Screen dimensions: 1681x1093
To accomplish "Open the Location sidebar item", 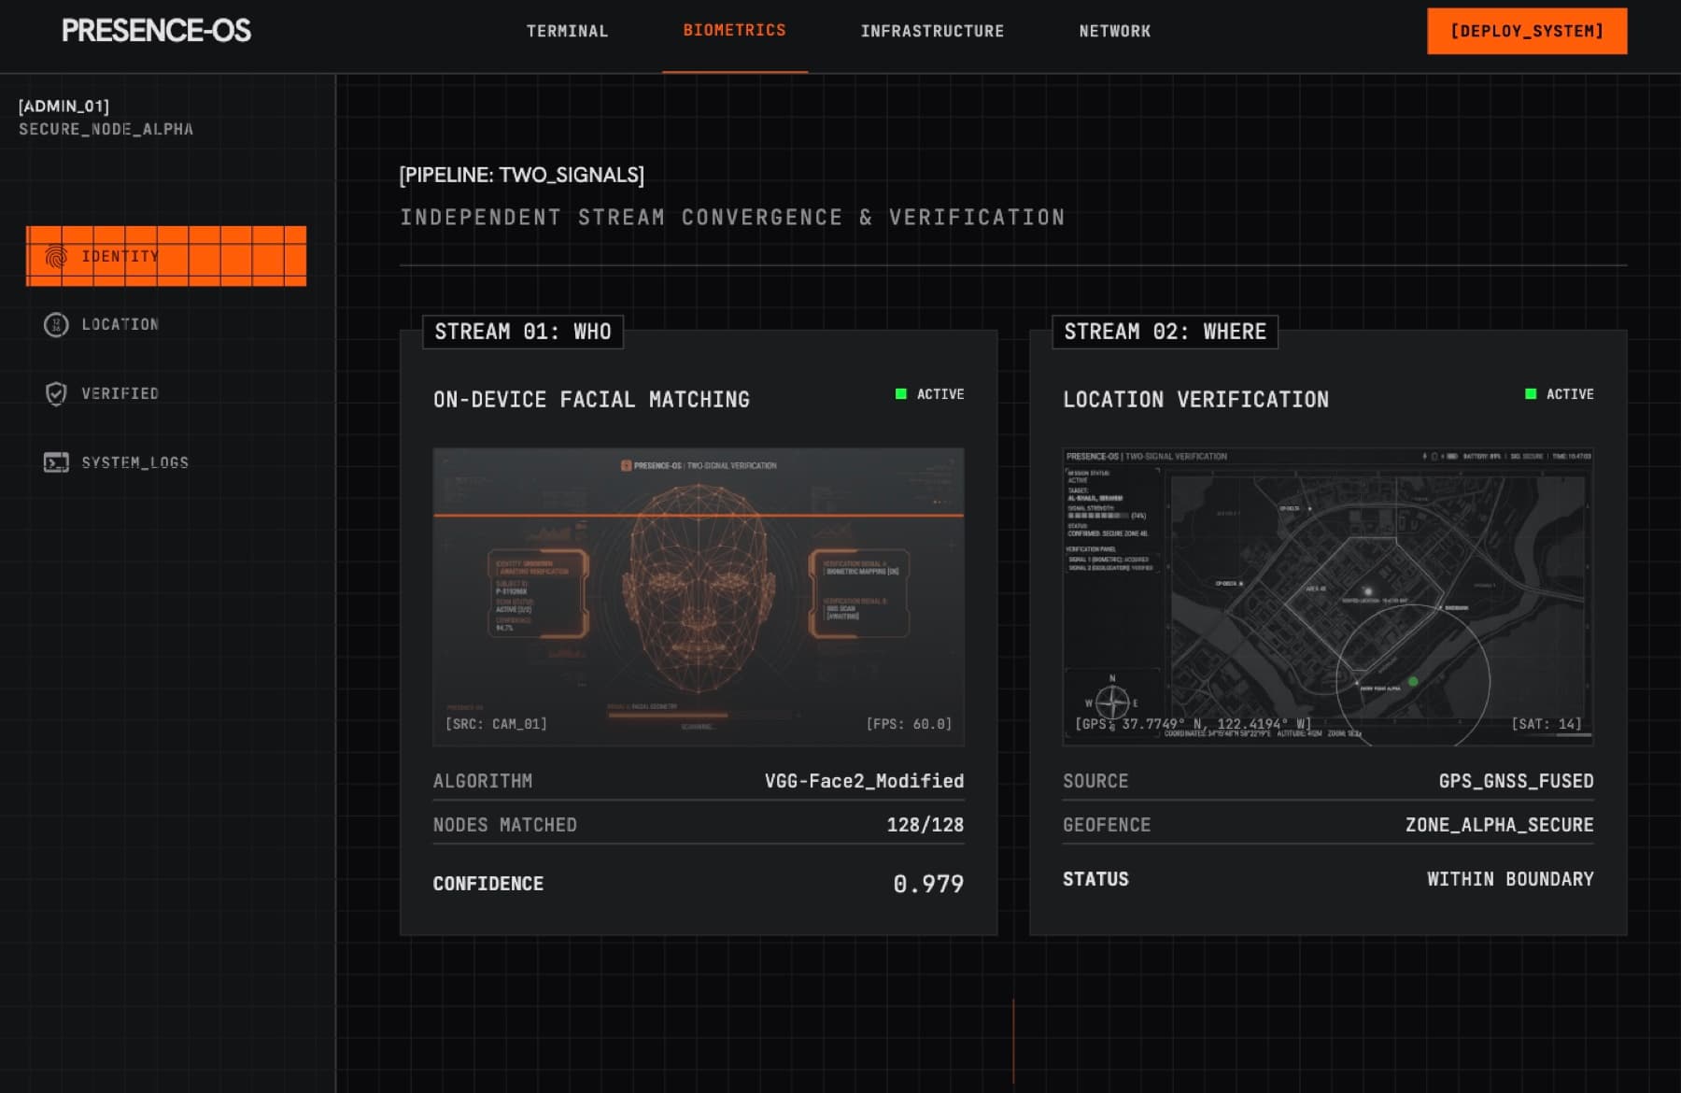I will click(166, 324).
